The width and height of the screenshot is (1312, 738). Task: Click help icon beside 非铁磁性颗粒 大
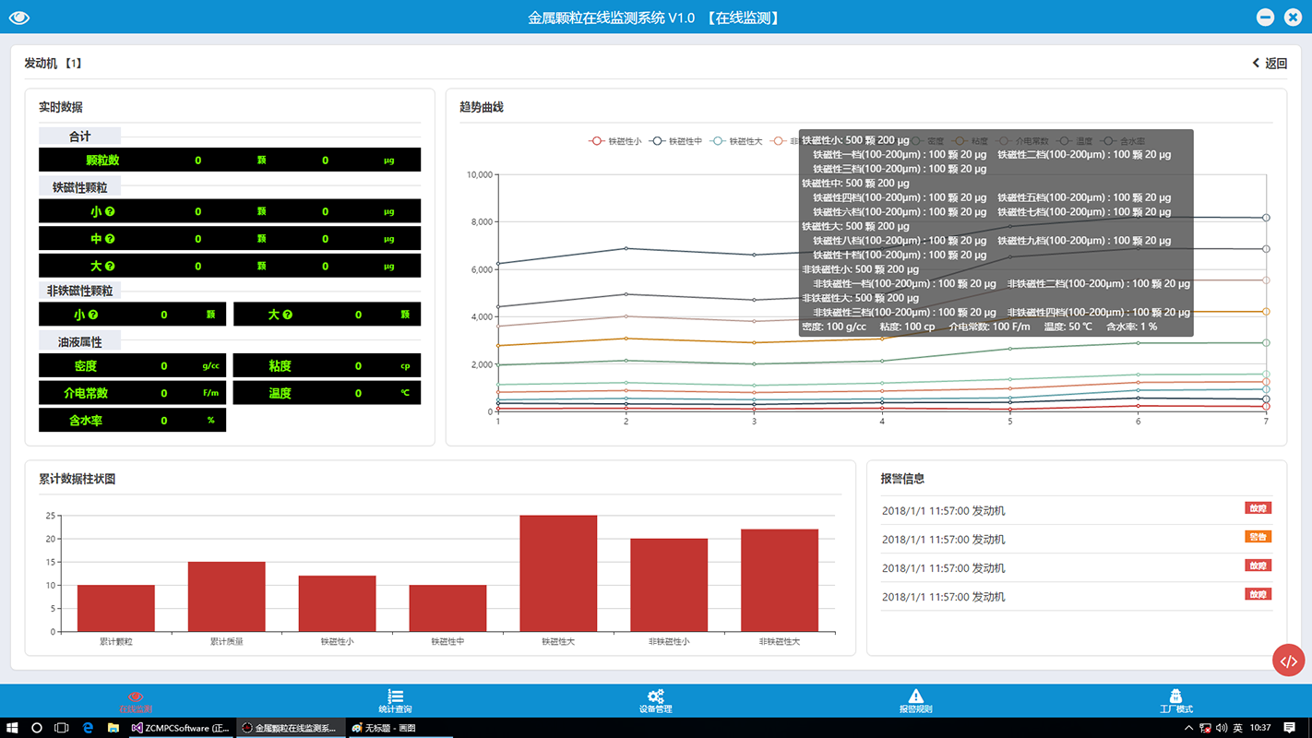coord(287,315)
